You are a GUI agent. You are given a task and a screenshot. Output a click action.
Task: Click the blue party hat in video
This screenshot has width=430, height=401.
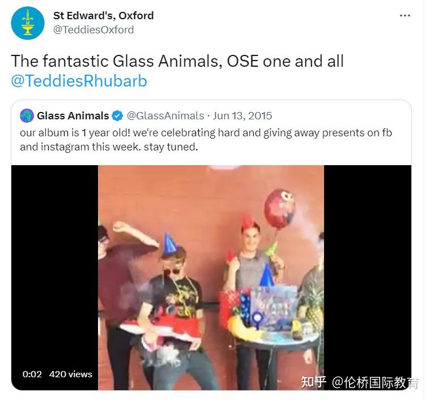pos(169,244)
